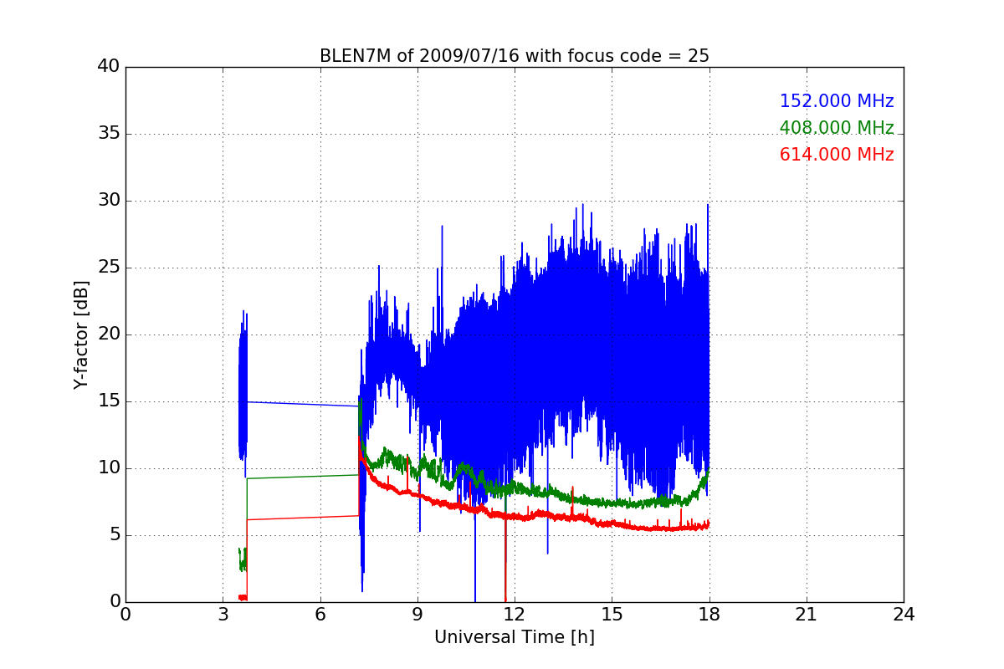The height and width of the screenshot is (669, 1004).
Task: Select the 408.000 MHz legend label
Action: [837, 128]
